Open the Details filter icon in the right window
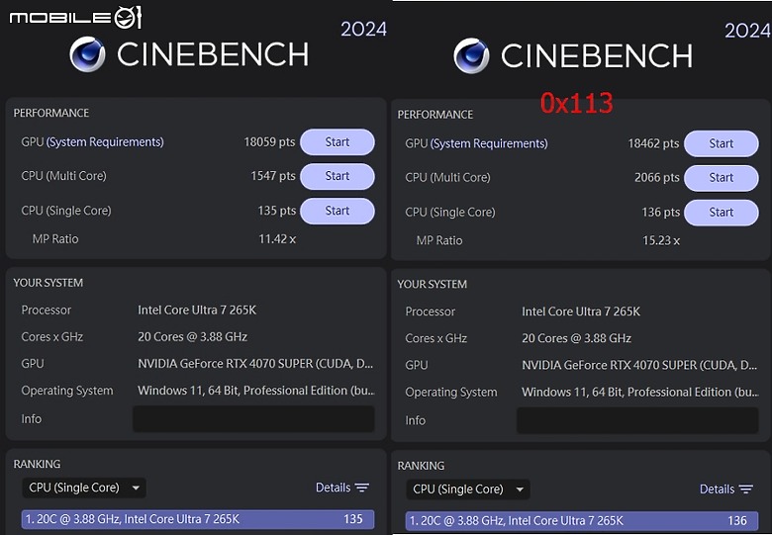Screen dimensions: 772x535 point(746,489)
